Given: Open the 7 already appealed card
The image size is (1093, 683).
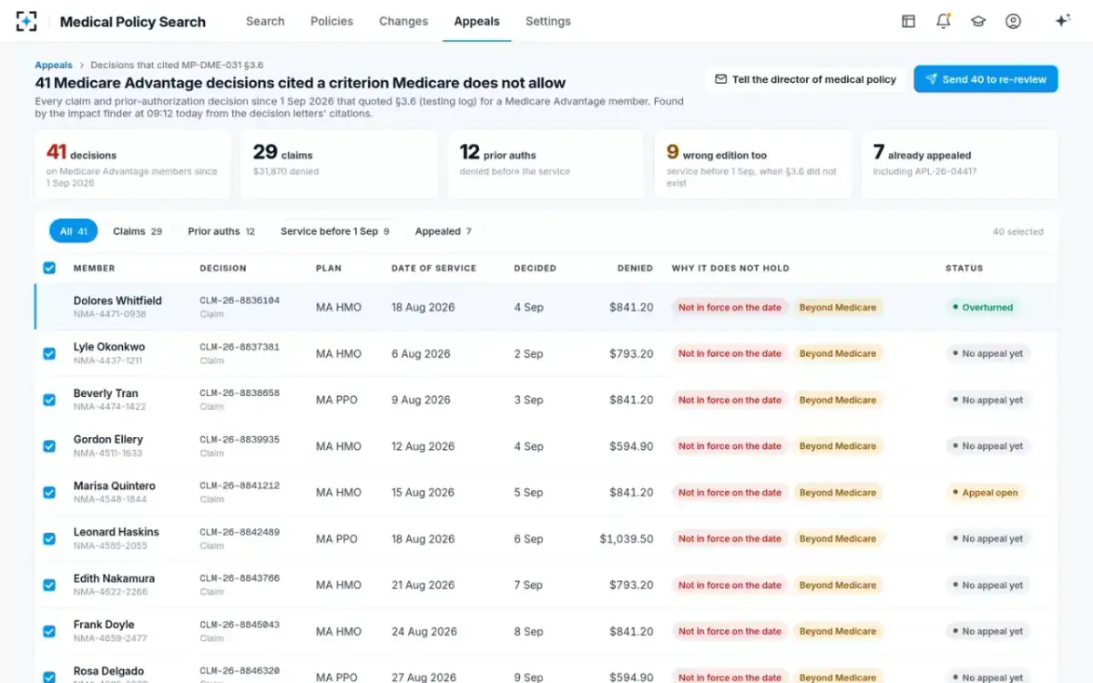Looking at the screenshot, I should 960,164.
